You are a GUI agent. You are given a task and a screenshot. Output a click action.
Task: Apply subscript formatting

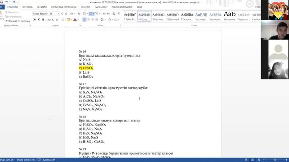click(53, 20)
